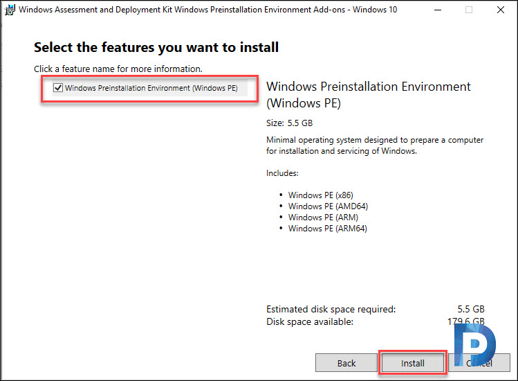Viewport: 518px width, 381px height.
Task: Select the Windows Preinstallation Environment feature name
Action: coord(151,88)
